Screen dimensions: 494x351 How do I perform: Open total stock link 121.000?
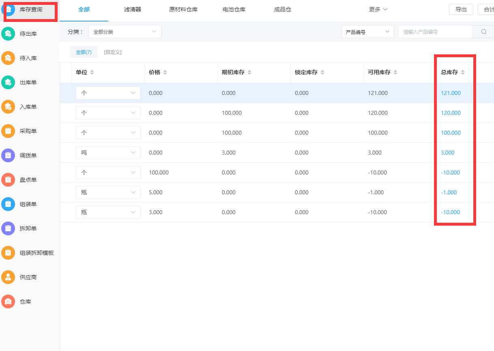coord(451,93)
